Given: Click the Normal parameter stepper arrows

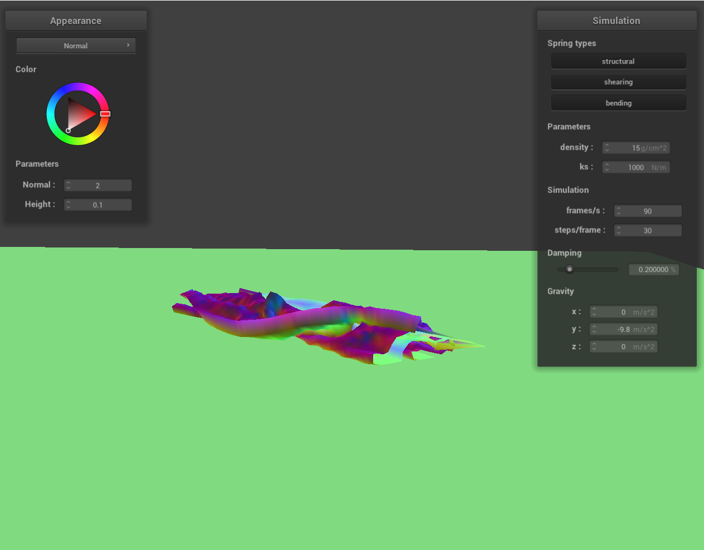Looking at the screenshot, I should [69, 185].
